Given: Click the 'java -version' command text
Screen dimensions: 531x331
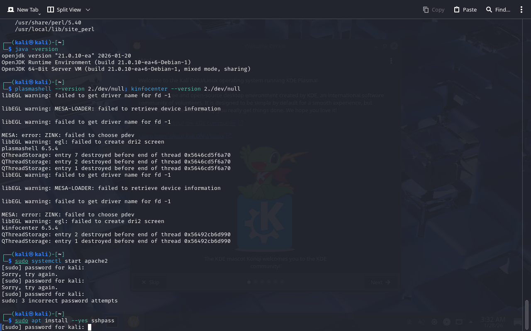Looking at the screenshot, I should pyautogui.click(x=37, y=49).
